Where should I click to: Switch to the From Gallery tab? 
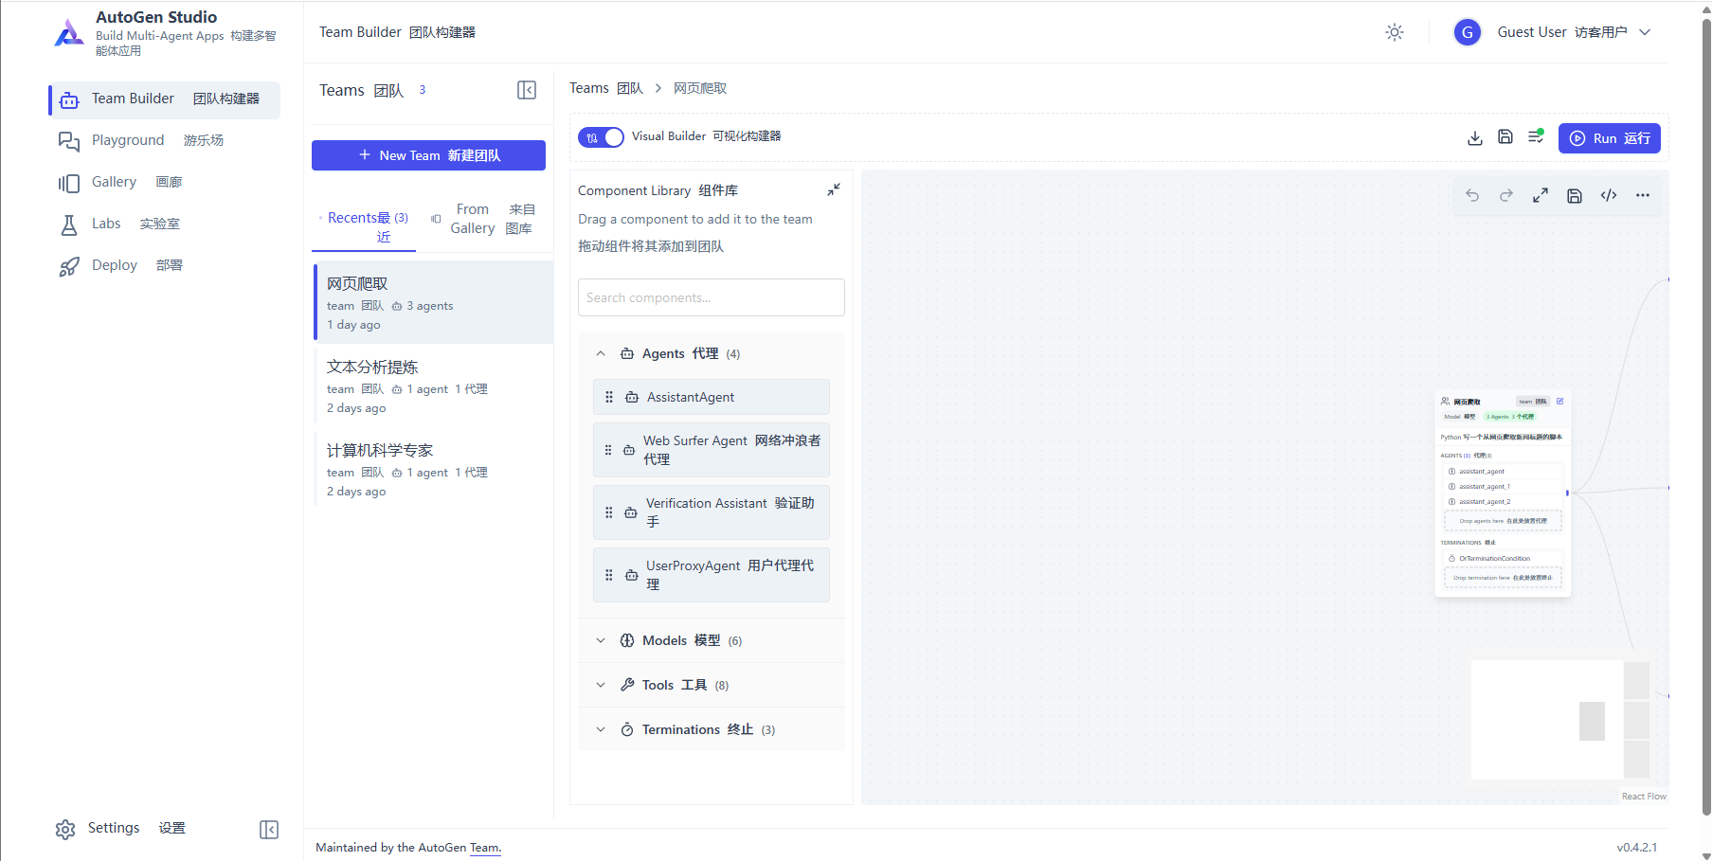(x=484, y=219)
